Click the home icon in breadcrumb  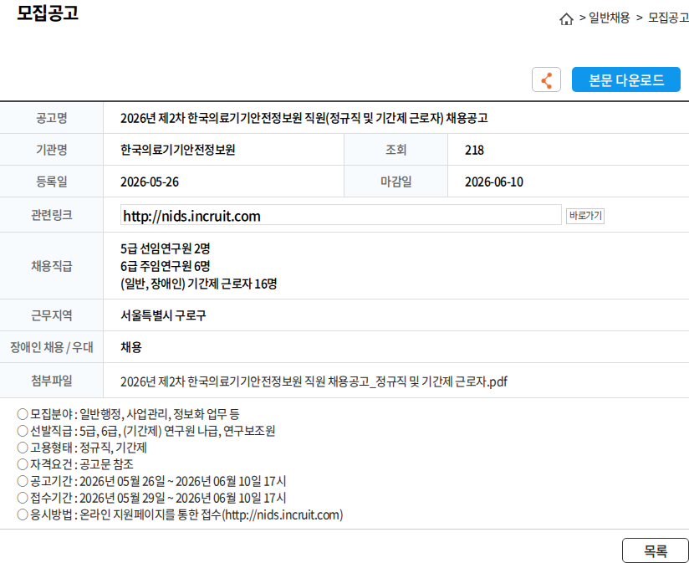pos(566,19)
